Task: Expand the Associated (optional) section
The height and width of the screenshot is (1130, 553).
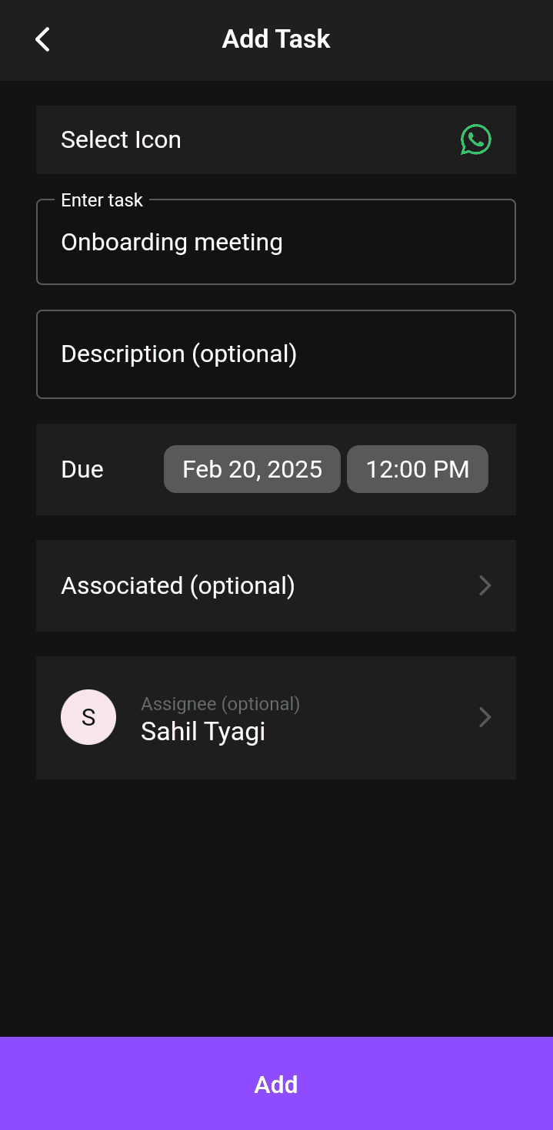Action: click(x=275, y=585)
